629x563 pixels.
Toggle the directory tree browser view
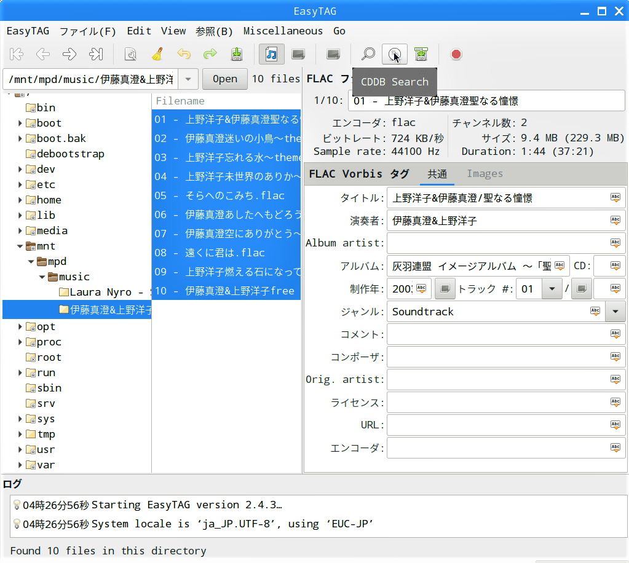tap(272, 54)
